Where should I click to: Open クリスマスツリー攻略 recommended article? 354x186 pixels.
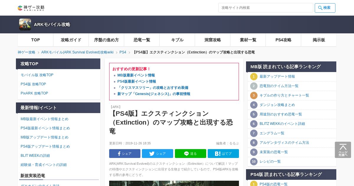[153, 88]
